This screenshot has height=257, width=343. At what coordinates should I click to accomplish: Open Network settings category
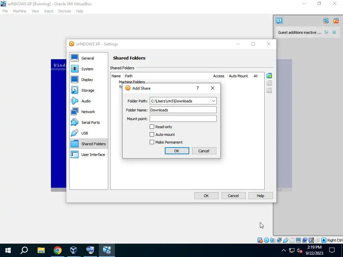88,112
